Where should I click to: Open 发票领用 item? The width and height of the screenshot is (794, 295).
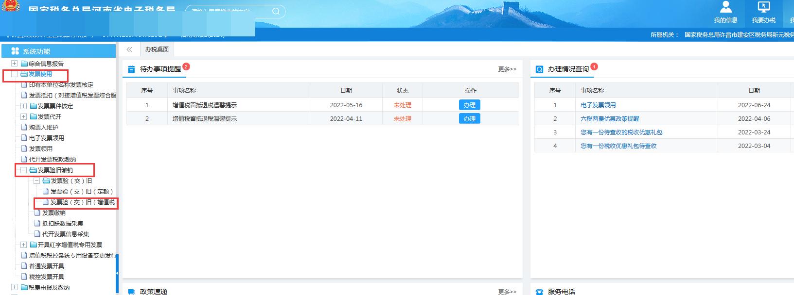point(40,149)
